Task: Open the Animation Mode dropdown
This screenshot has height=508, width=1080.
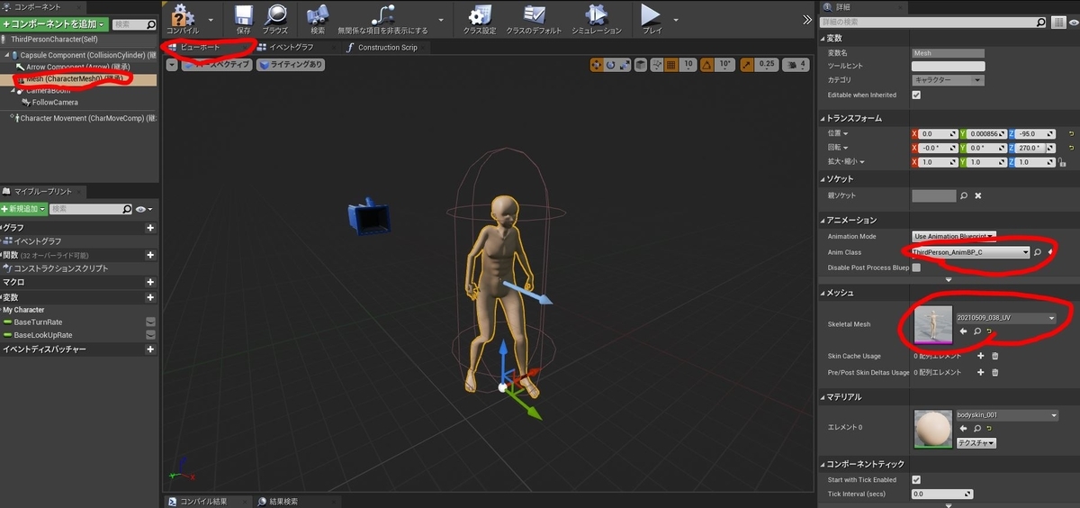Action: coord(954,236)
